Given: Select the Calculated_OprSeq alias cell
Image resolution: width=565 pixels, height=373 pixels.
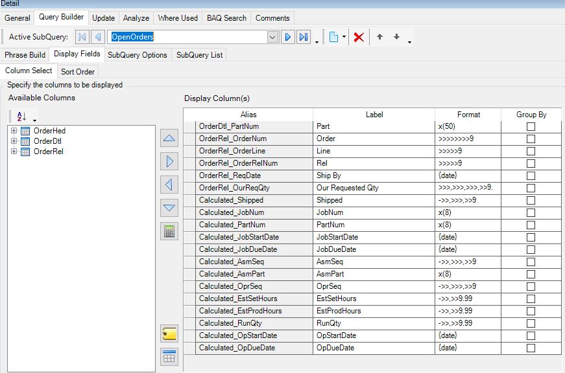Looking at the screenshot, I should [x=254, y=286].
